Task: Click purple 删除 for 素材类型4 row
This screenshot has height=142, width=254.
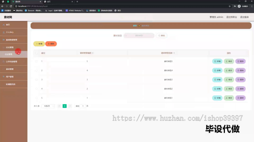Action: tap(240, 71)
